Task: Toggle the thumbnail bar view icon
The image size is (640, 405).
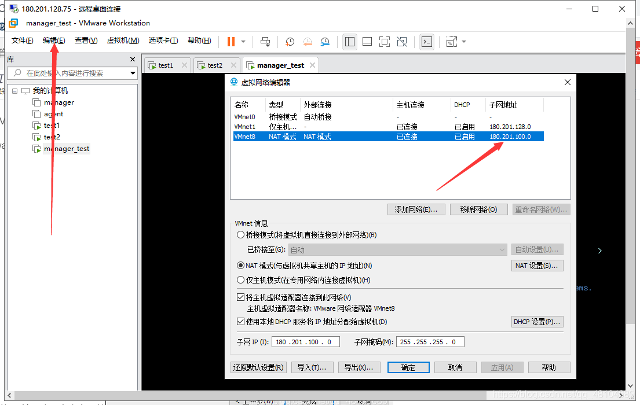Action: coord(367,42)
